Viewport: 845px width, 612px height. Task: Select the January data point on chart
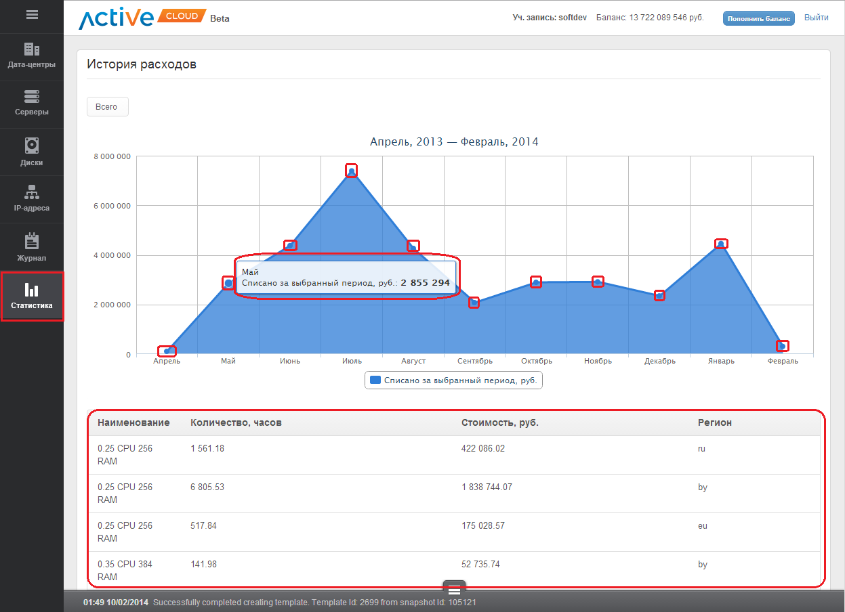pyautogui.click(x=721, y=244)
